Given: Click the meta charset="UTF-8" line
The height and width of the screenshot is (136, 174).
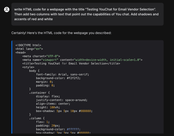Looking at the screenshot, I should tap(41, 56).
